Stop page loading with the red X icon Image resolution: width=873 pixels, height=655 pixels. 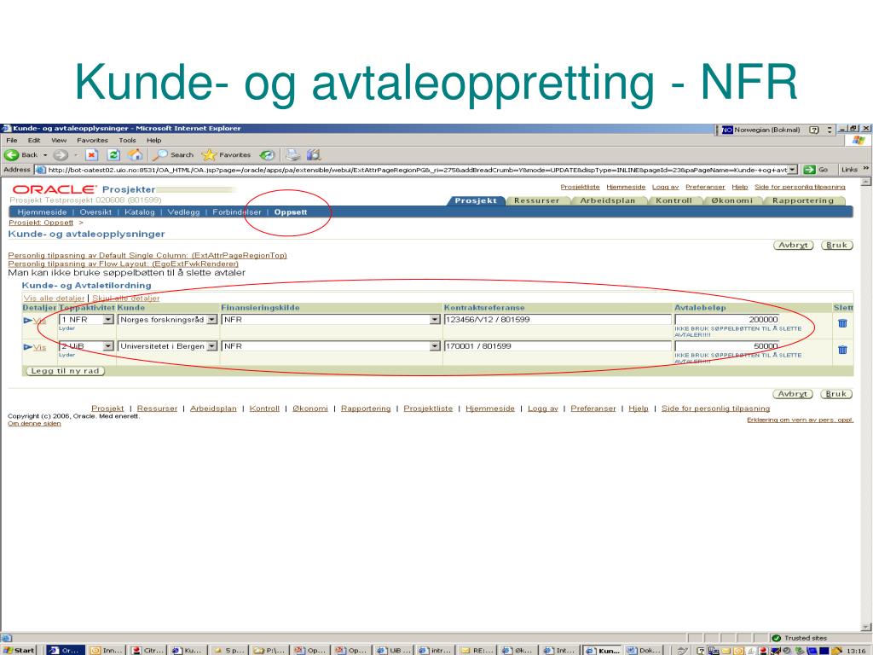(92, 155)
